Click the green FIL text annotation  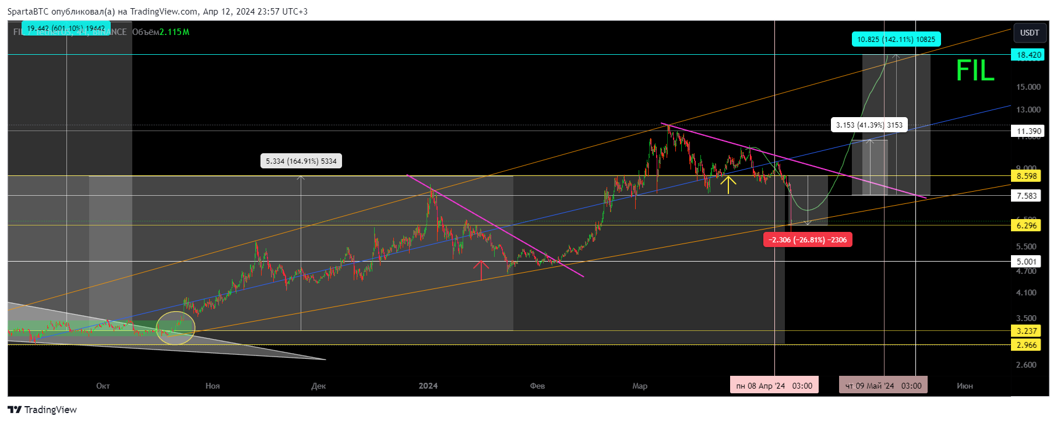click(x=975, y=71)
